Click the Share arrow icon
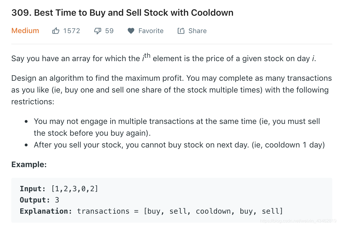 click(181, 31)
